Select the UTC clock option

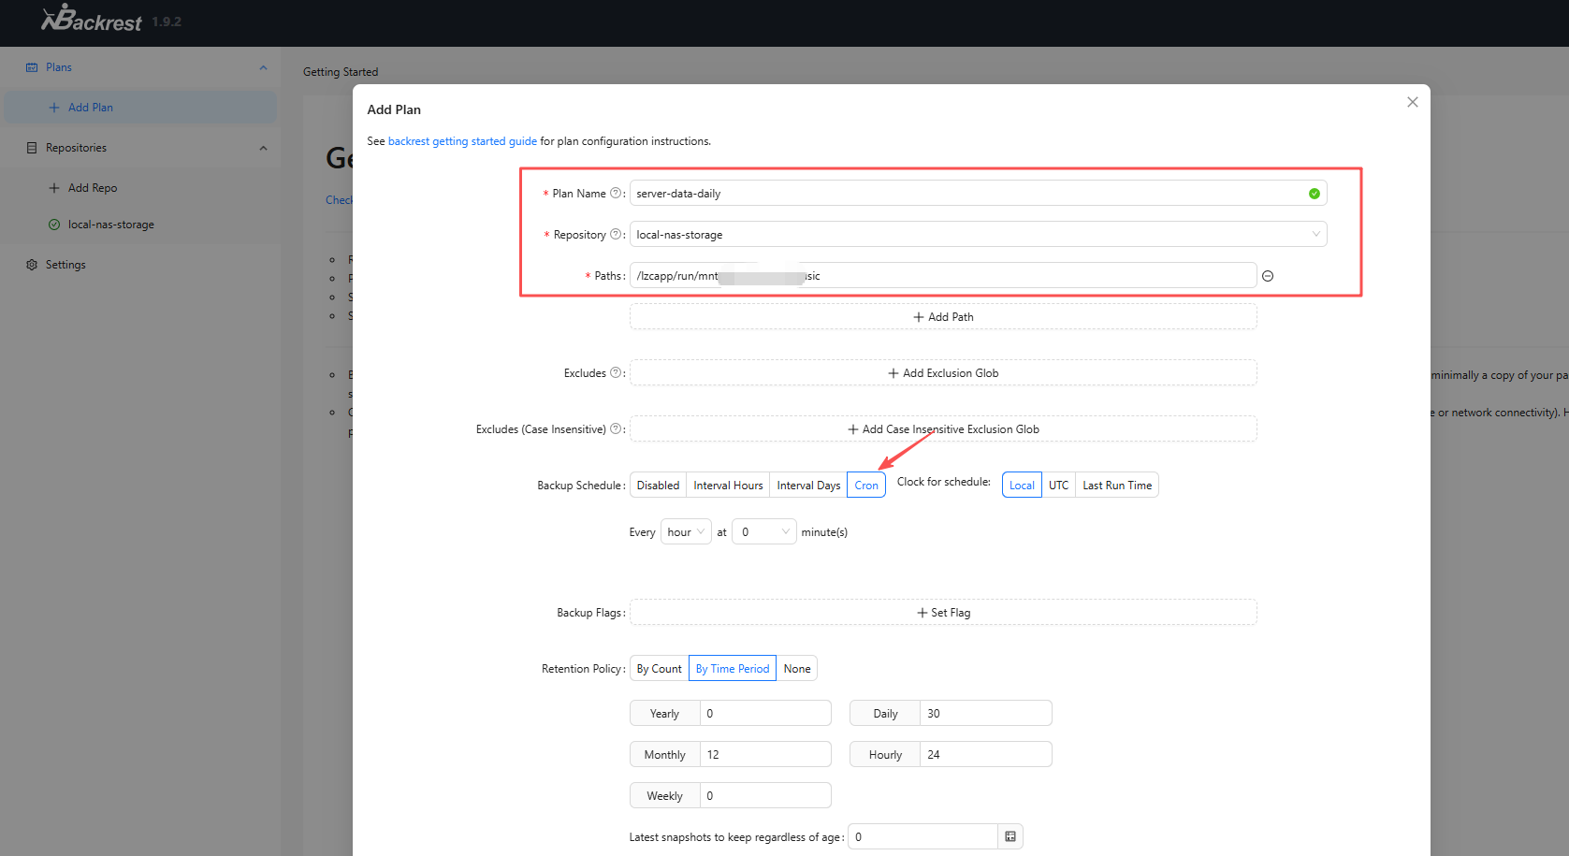point(1058,486)
